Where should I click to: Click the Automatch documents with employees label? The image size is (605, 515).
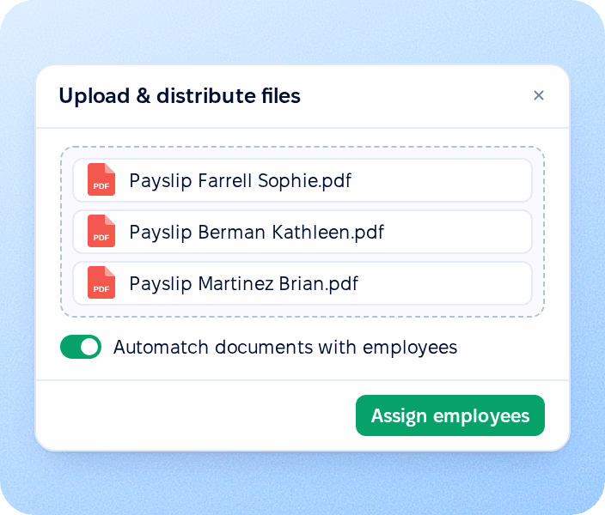click(x=285, y=348)
